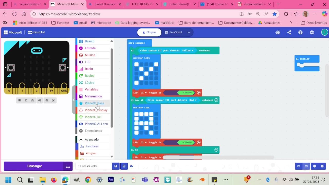Open the microcode favorites link
Viewport: 329px width, 185px height.
click(x=101, y=23)
